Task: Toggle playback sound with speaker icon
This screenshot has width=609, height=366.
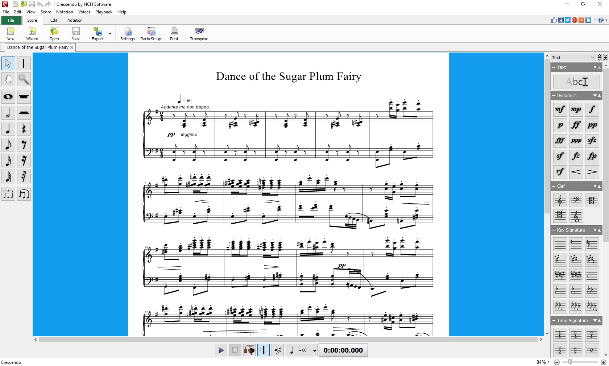Action: tap(277, 350)
